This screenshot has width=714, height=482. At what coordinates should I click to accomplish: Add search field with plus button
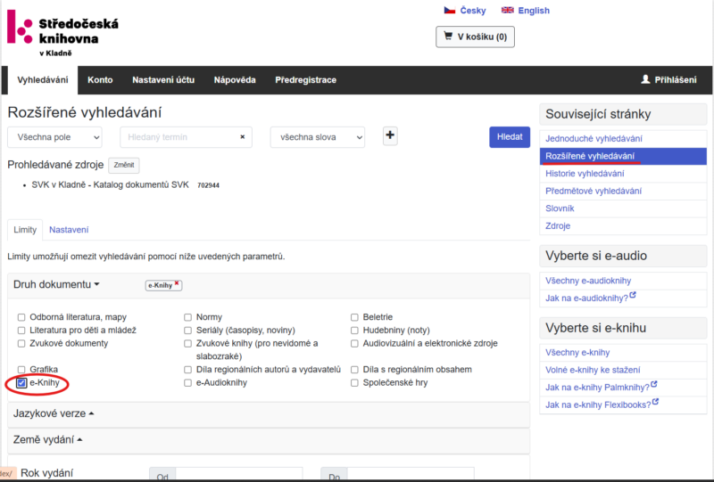(x=390, y=136)
